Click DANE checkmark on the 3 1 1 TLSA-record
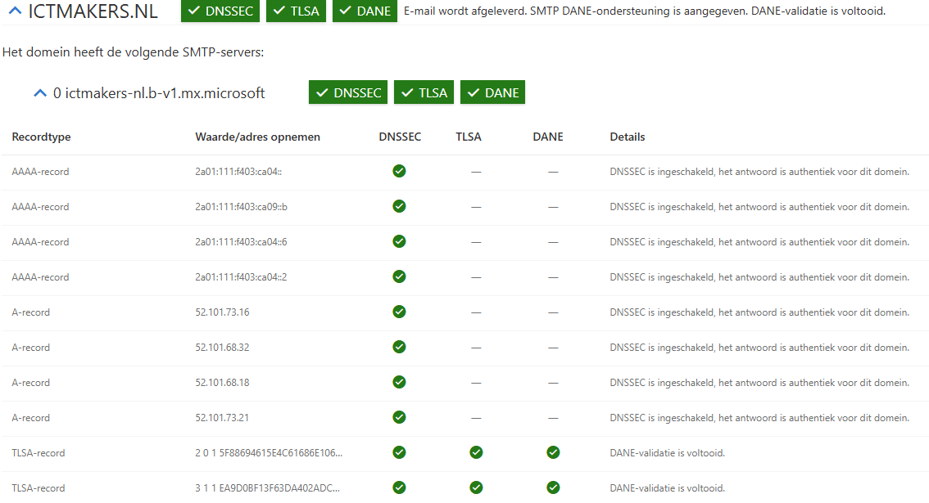Image resolution: width=929 pixels, height=503 pixels. (x=553, y=487)
